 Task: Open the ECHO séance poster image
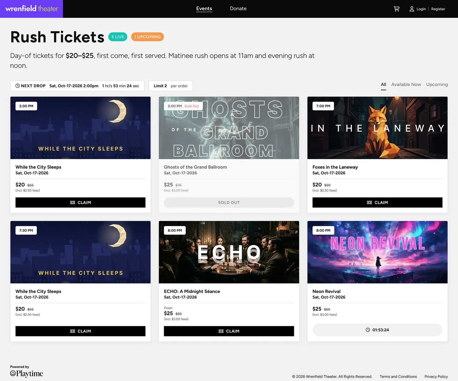click(229, 252)
